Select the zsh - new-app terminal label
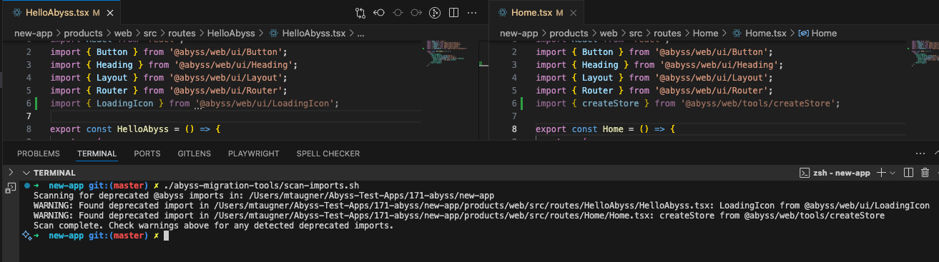 click(x=842, y=173)
